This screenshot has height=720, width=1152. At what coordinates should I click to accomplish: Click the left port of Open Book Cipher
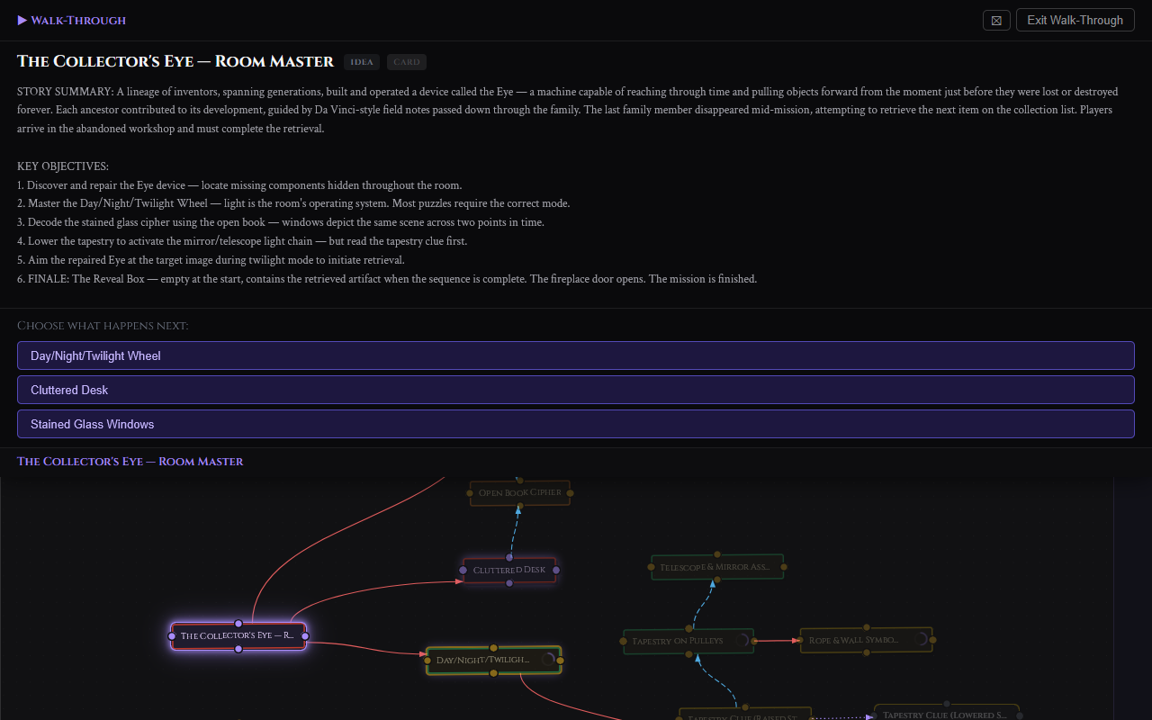(470, 492)
